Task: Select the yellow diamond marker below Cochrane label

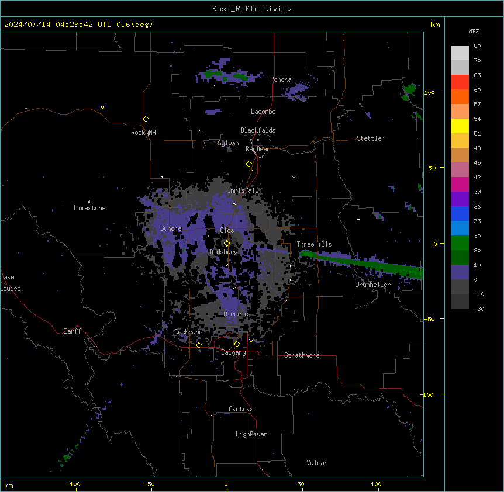Action: click(x=199, y=345)
